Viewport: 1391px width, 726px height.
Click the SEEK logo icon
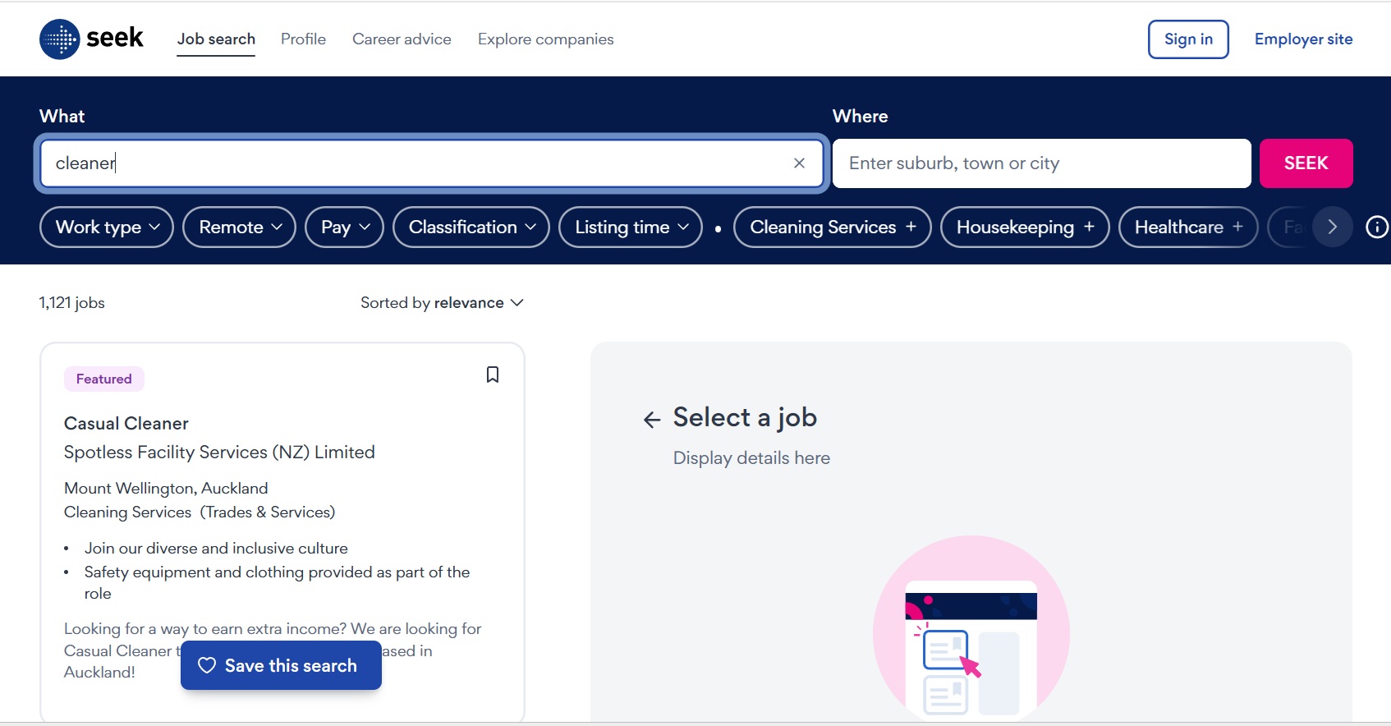(x=60, y=39)
